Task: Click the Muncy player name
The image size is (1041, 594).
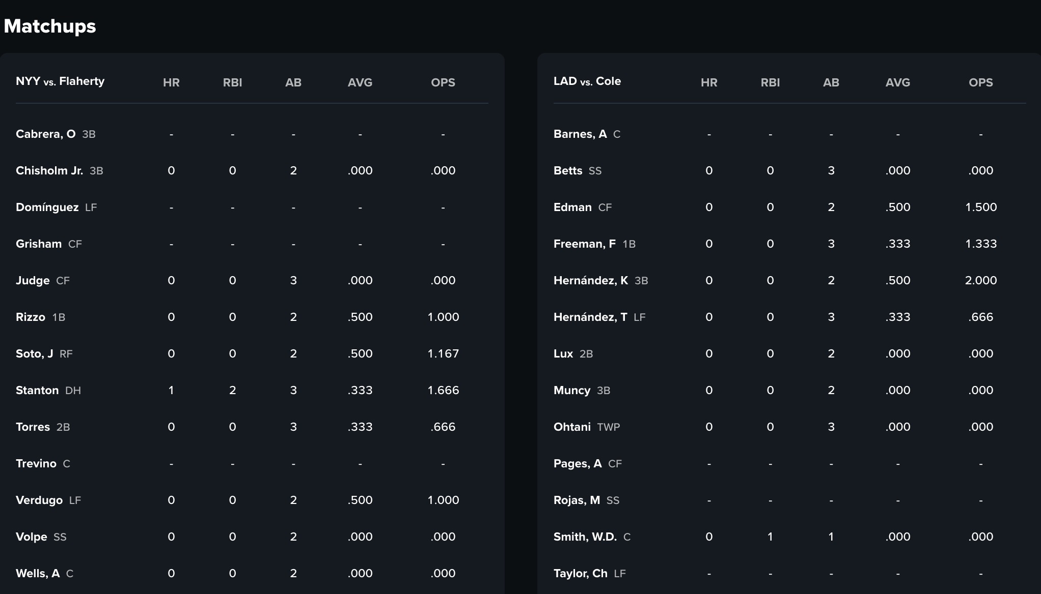Action: (x=572, y=390)
